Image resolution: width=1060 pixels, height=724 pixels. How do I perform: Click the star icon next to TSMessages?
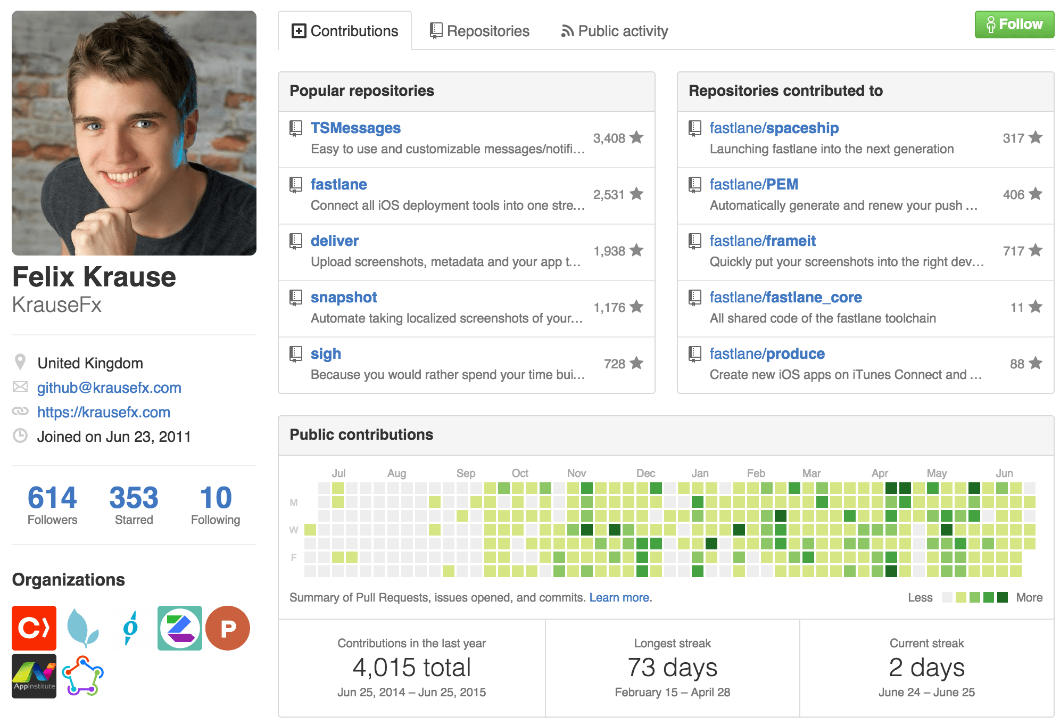coord(636,138)
